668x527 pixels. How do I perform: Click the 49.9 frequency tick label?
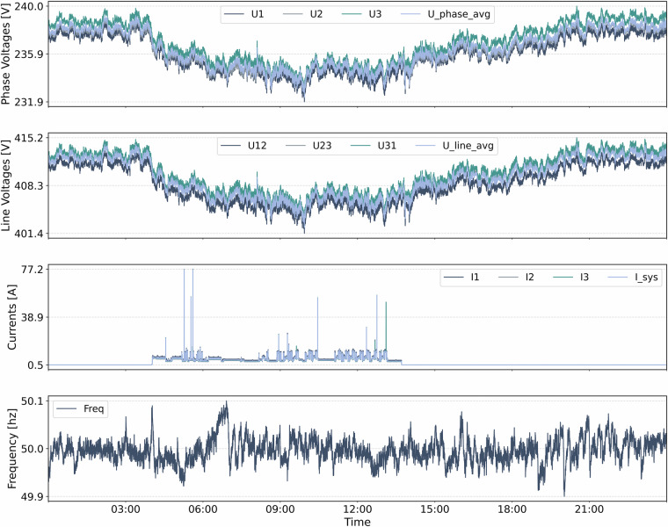tap(33, 497)
